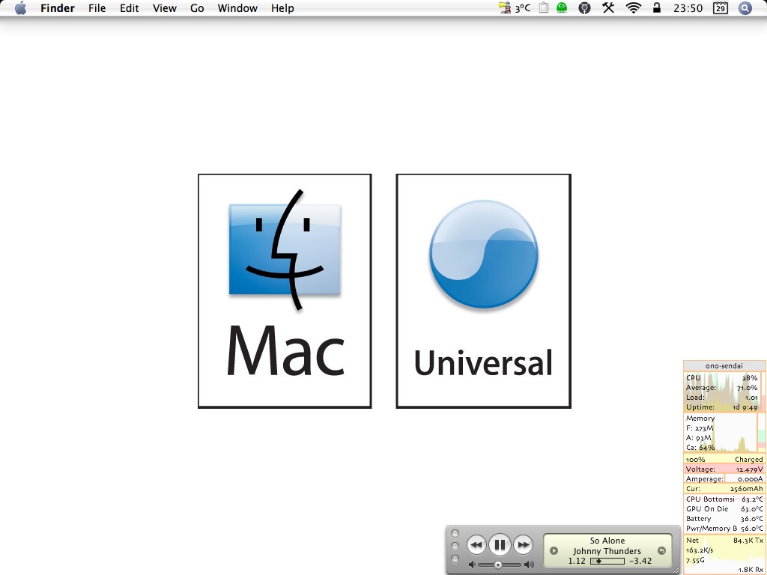This screenshot has width=767, height=575.
Task: Click the A: 93M memory value
Action: (699, 438)
